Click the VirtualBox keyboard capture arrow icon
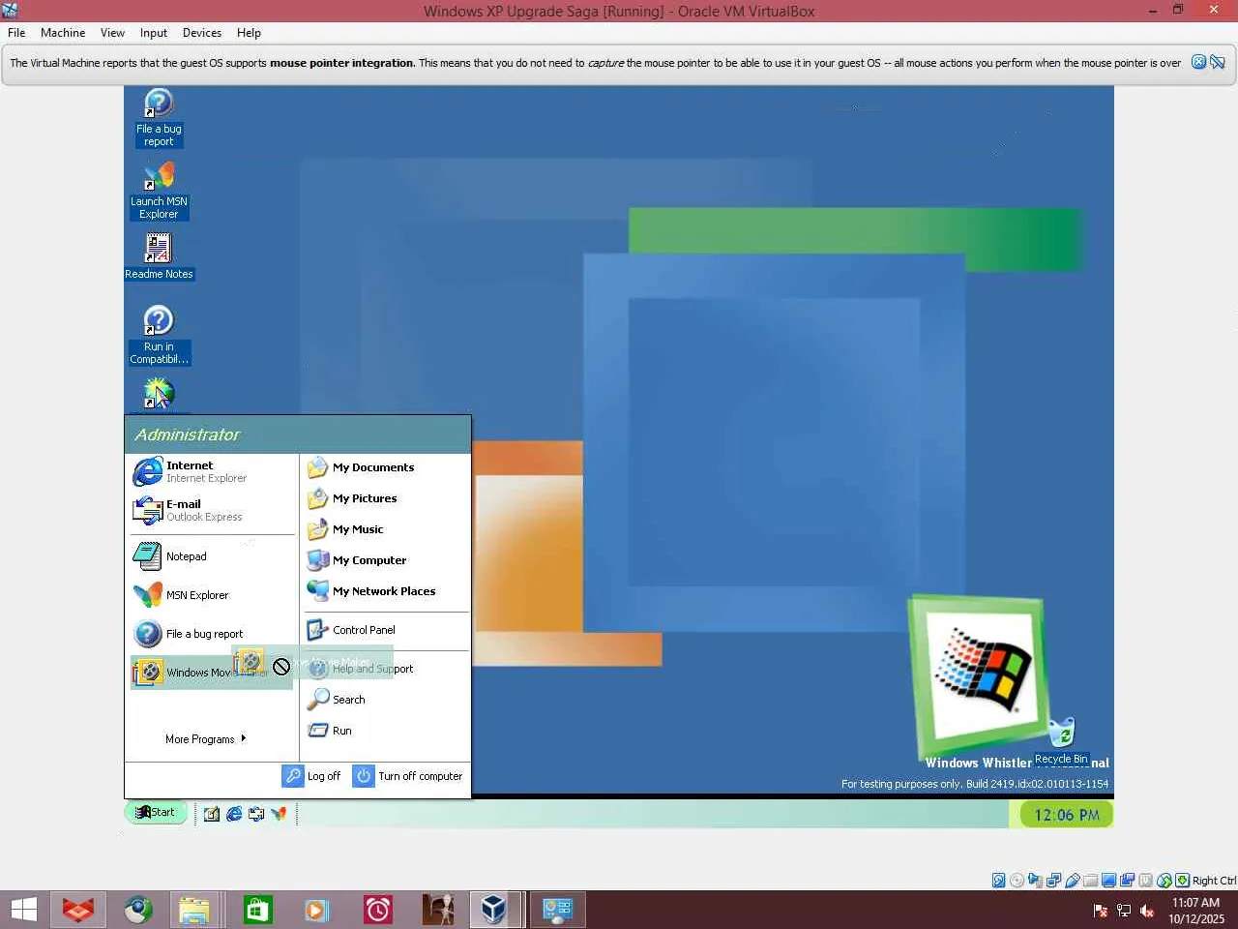This screenshot has height=929, width=1238. (1182, 881)
